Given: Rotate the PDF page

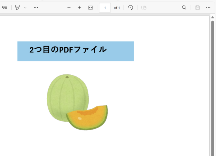Looking at the screenshot, I should pyautogui.click(x=130, y=7).
